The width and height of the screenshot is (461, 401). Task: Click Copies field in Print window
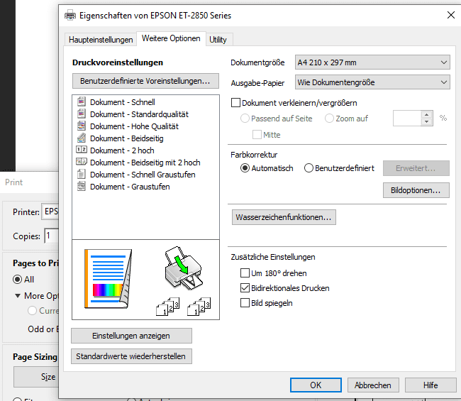pyautogui.click(x=52, y=236)
